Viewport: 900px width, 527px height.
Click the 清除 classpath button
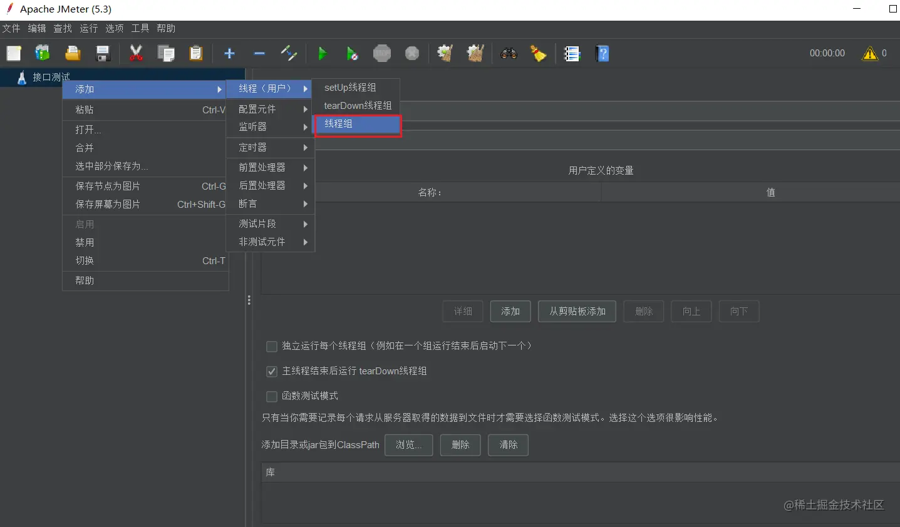tap(509, 445)
